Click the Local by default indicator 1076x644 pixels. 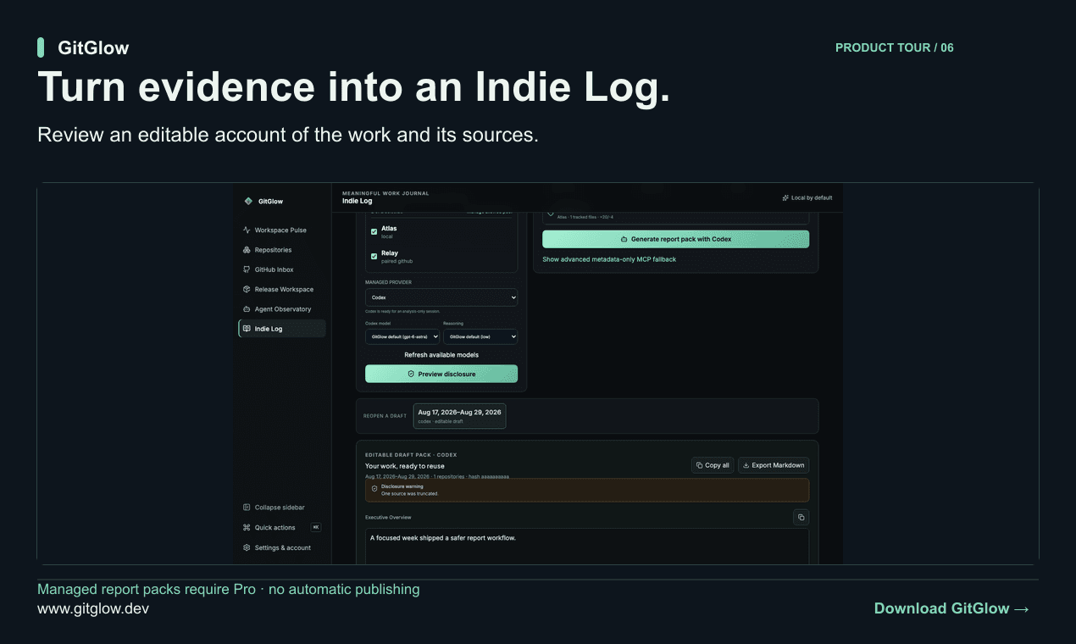[807, 197]
